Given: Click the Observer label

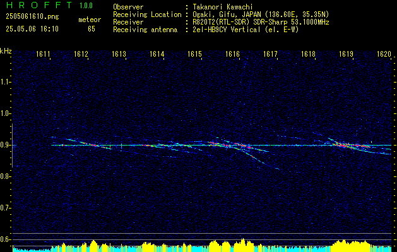Looking at the screenshot, I should [x=128, y=7].
